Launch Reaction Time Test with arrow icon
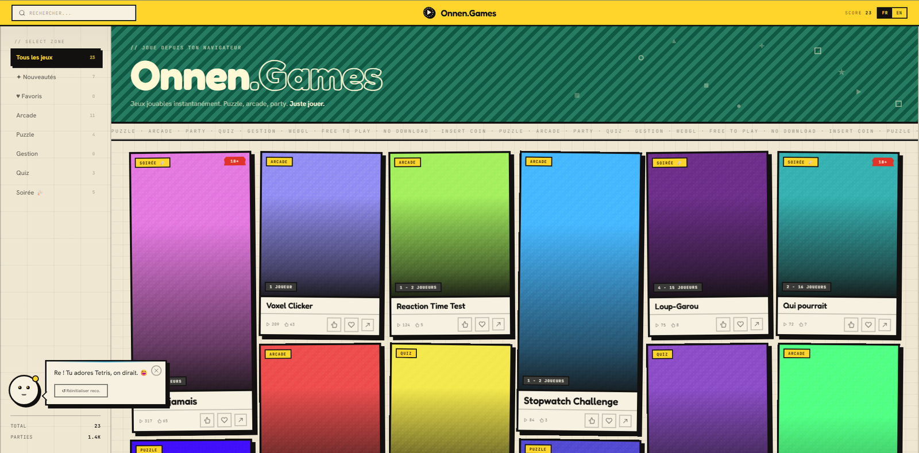919x453 pixels. click(499, 324)
